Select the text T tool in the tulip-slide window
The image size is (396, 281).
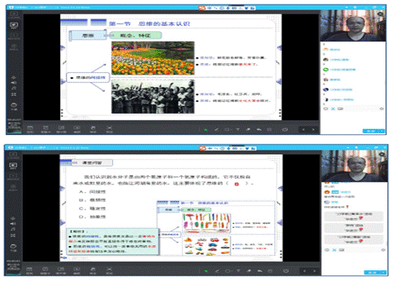tap(238, 130)
